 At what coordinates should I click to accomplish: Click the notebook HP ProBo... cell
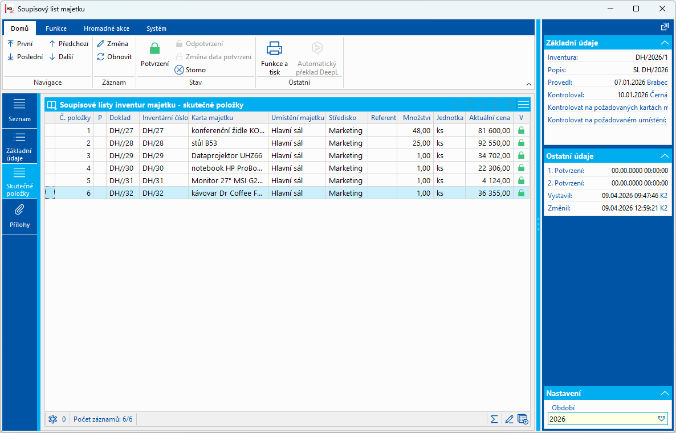[228, 168]
